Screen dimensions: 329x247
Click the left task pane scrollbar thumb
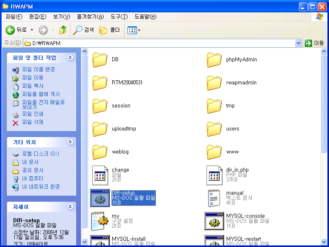tap(84, 141)
